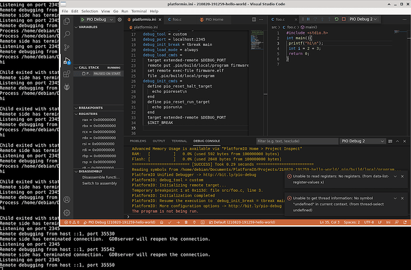This screenshot has height=270, width=411.
Task: Click PlatformIO Serial Monitor plug icon
Action: [194, 222]
